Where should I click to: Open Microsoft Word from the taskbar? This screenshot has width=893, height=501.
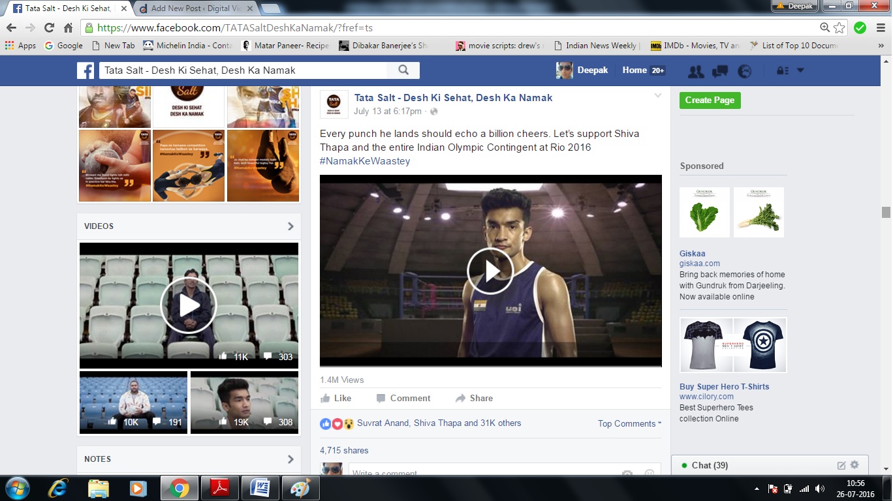click(x=260, y=488)
